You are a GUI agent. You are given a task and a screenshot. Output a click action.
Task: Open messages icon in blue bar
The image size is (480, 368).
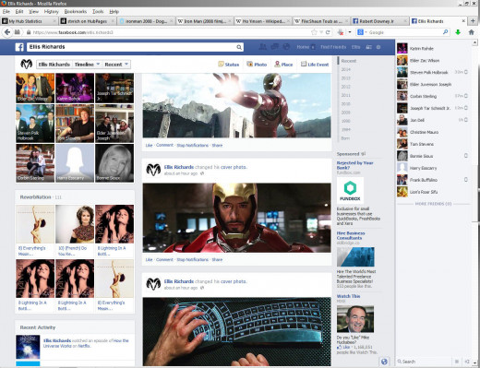(274, 47)
